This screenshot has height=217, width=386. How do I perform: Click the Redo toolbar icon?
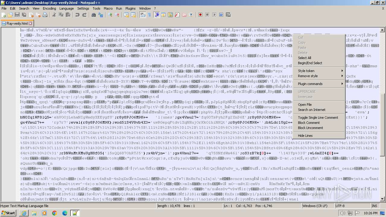pos(84,15)
